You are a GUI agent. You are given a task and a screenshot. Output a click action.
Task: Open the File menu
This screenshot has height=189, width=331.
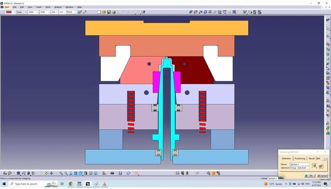coord(14,7)
